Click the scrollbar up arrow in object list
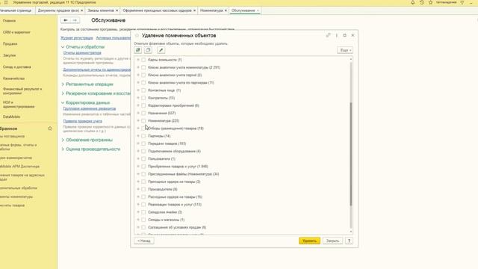478x269 pixels. (x=351, y=59)
